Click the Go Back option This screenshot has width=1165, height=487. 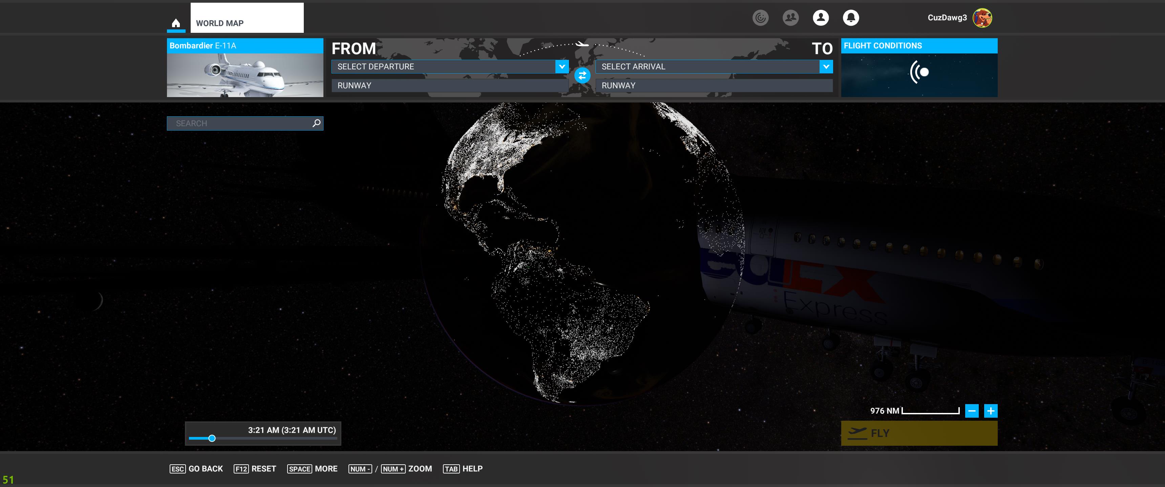tap(196, 468)
